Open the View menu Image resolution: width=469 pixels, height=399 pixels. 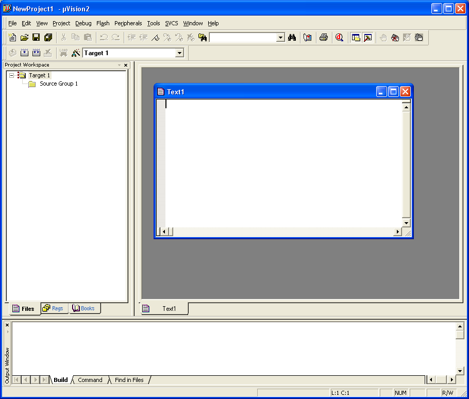tap(42, 23)
